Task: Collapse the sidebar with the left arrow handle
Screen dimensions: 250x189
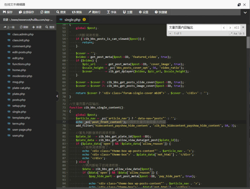Action: click(57, 96)
